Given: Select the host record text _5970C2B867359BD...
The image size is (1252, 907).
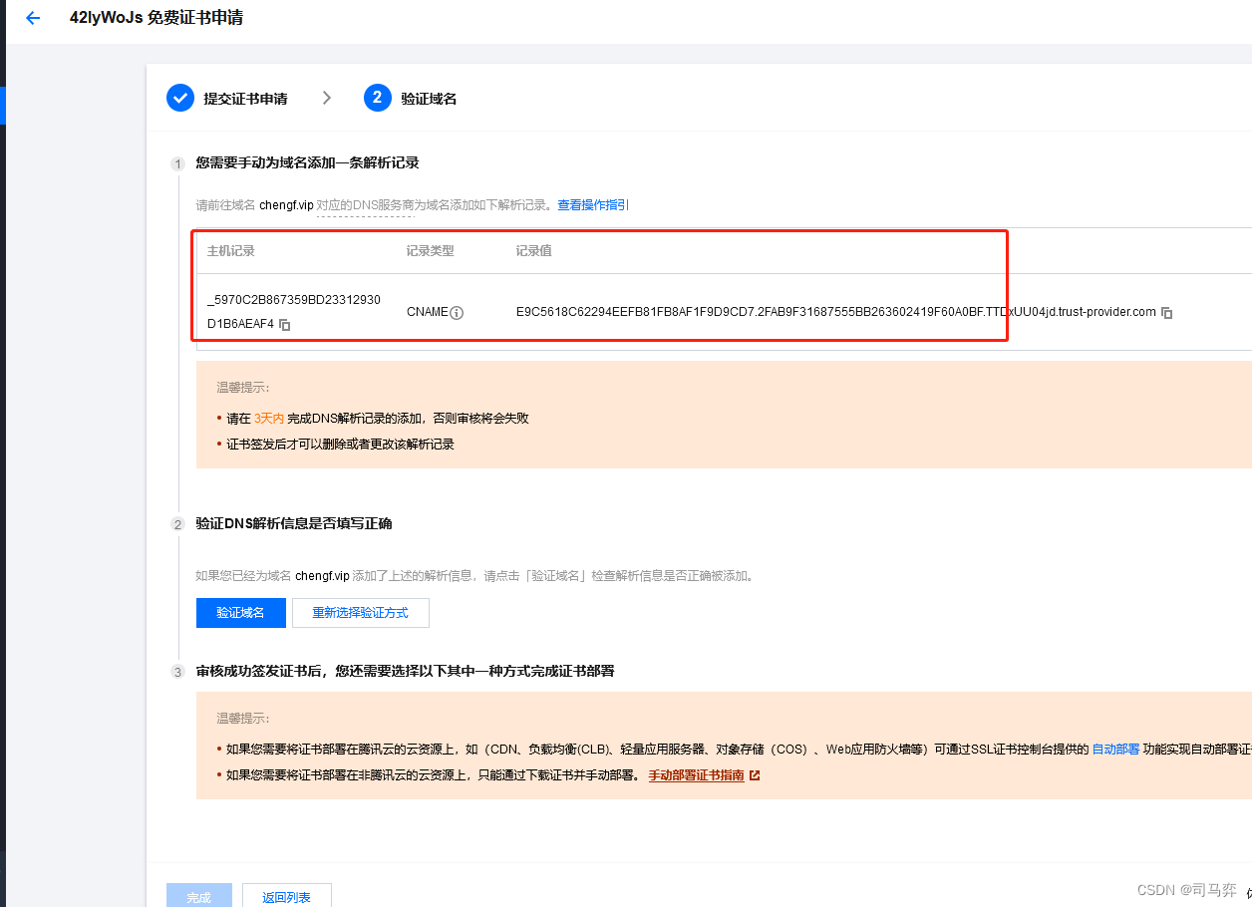Looking at the screenshot, I should (x=294, y=312).
